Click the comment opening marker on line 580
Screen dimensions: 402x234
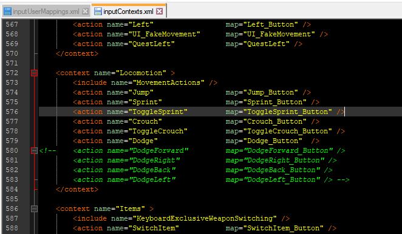click(48, 150)
